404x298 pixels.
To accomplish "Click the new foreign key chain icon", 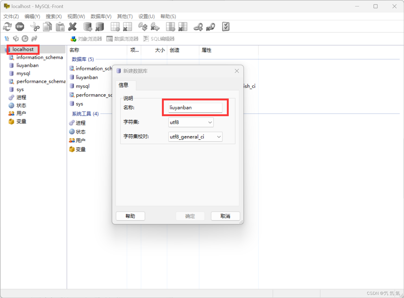I will [x=198, y=27].
